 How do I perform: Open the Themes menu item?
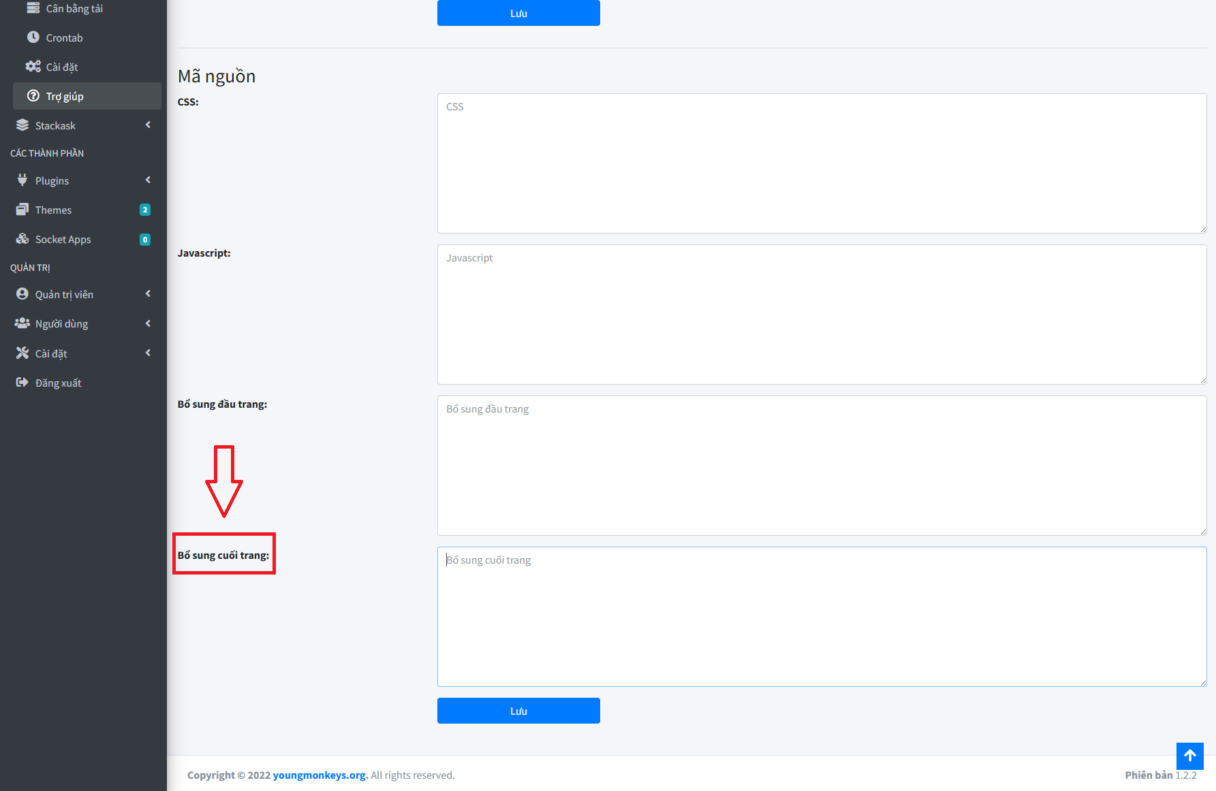point(83,210)
